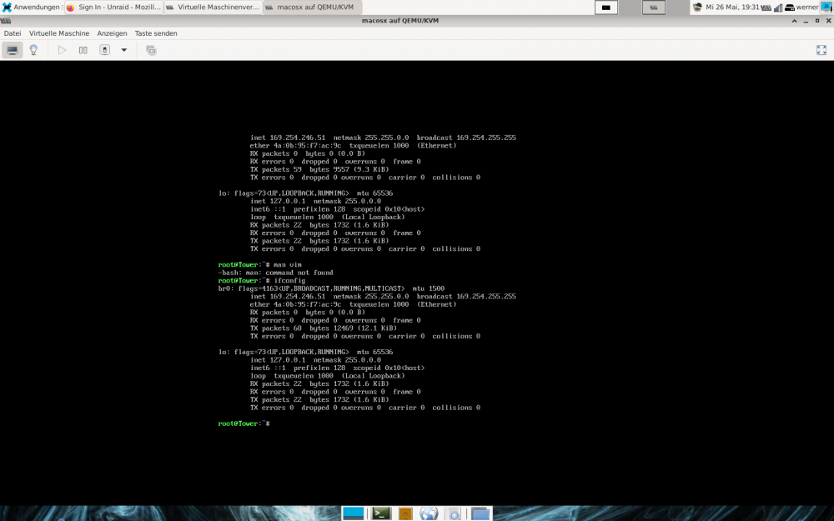Open the shutdown options dropdown arrow
Viewport: 834px width, 521px height.
pos(124,50)
